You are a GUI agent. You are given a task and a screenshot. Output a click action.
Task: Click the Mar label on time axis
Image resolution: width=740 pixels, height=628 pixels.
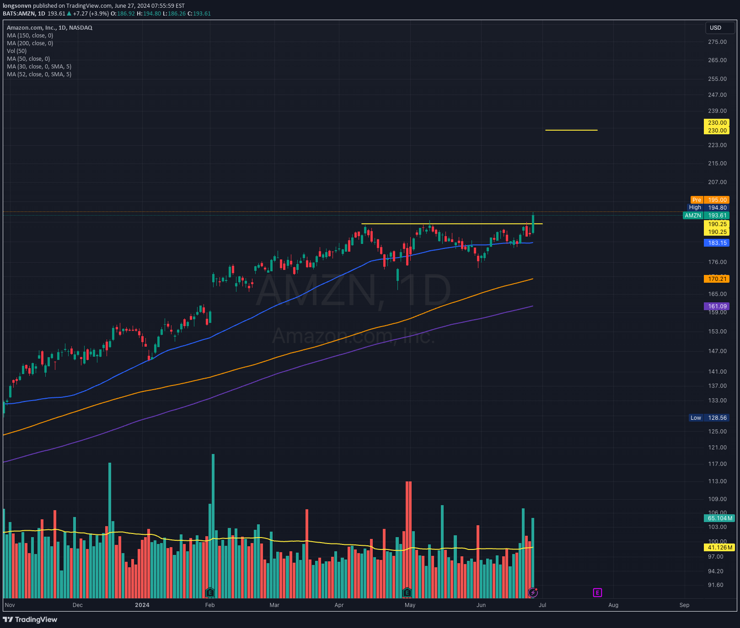274,605
